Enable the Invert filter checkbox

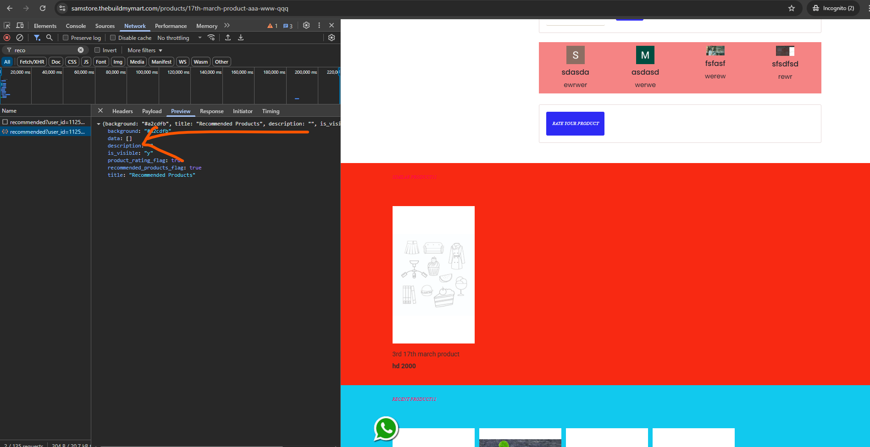[x=97, y=50]
